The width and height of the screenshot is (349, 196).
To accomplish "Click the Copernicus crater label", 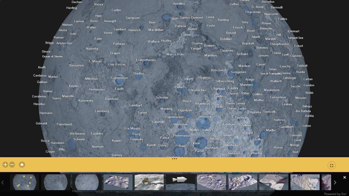I will coord(119,78).
